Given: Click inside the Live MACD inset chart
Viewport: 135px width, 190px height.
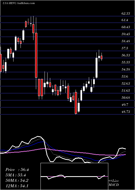Looking at the screenshot, I should (74, 176).
